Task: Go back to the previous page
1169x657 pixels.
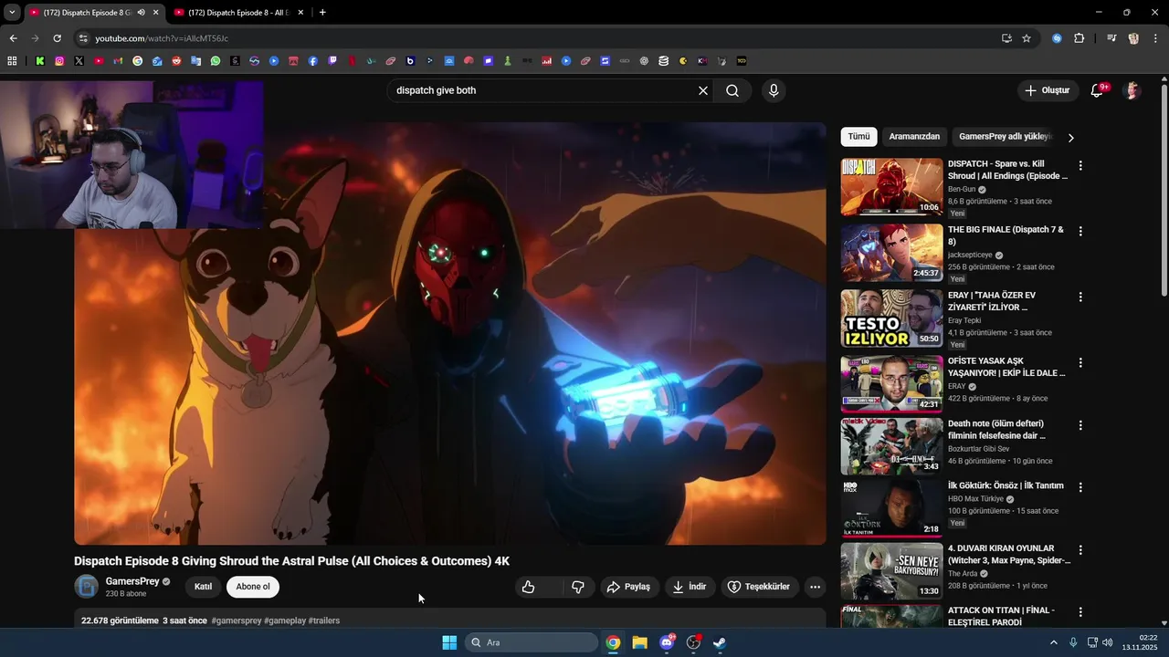Action: pos(13,38)
